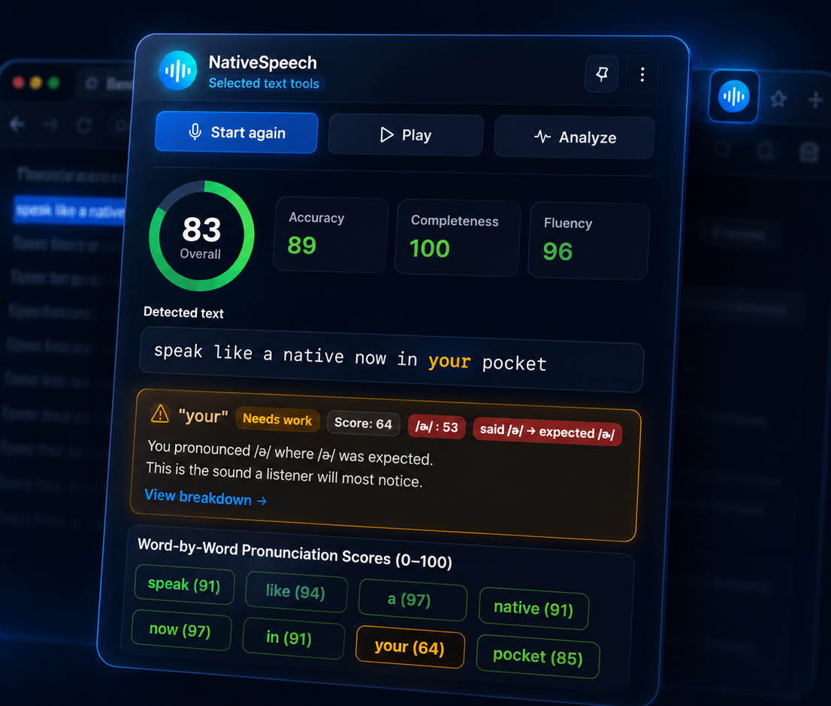Click the Word-by-Word Pronunciation Scores heading
The height and width of the screenshot is (706, 831).
(295, 554)
